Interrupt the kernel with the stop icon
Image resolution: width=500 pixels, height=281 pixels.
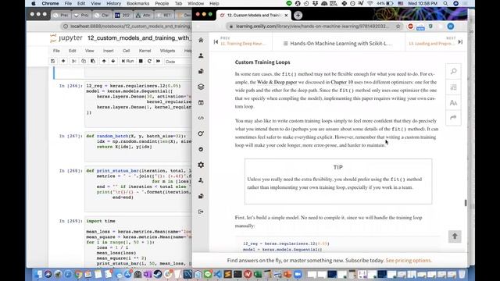coord(141,61)
